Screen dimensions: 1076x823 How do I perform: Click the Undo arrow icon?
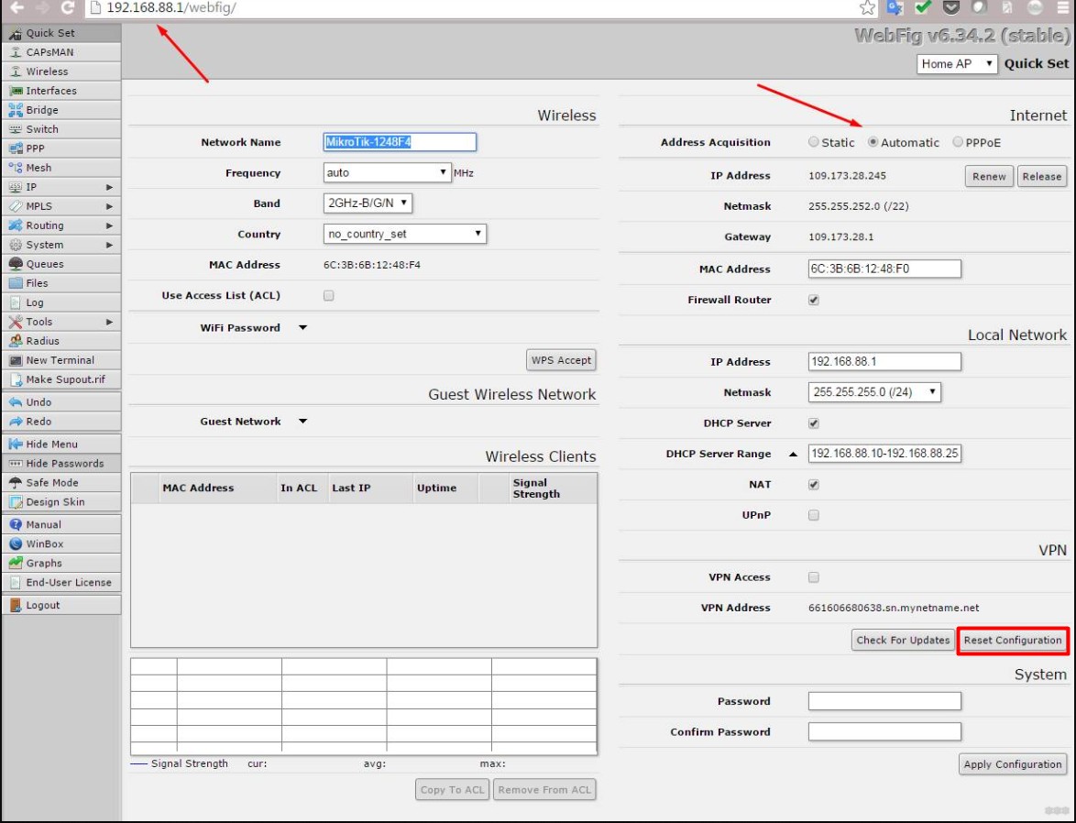(15, 402)
